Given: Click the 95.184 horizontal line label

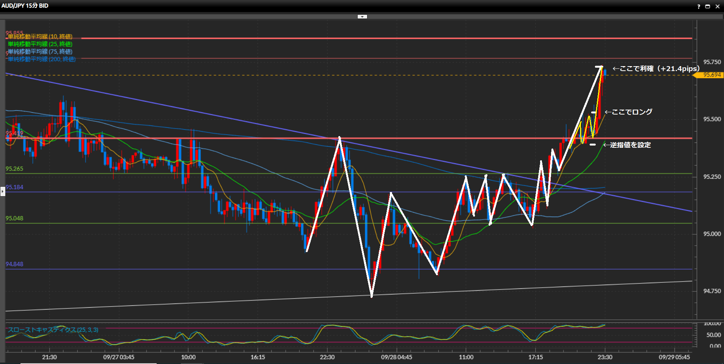Looking at the screenshot, I should point(14,187).
